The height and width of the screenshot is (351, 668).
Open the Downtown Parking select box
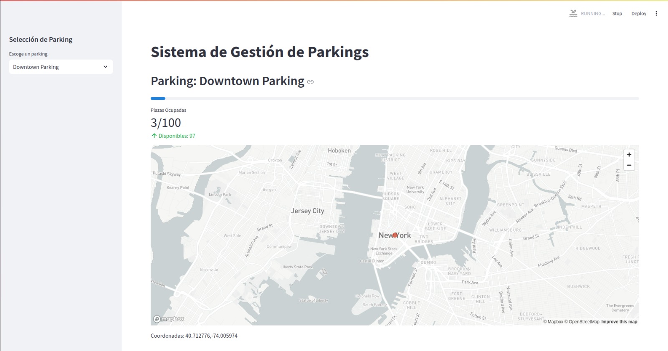pyautogui.click(x=61, y=67)
